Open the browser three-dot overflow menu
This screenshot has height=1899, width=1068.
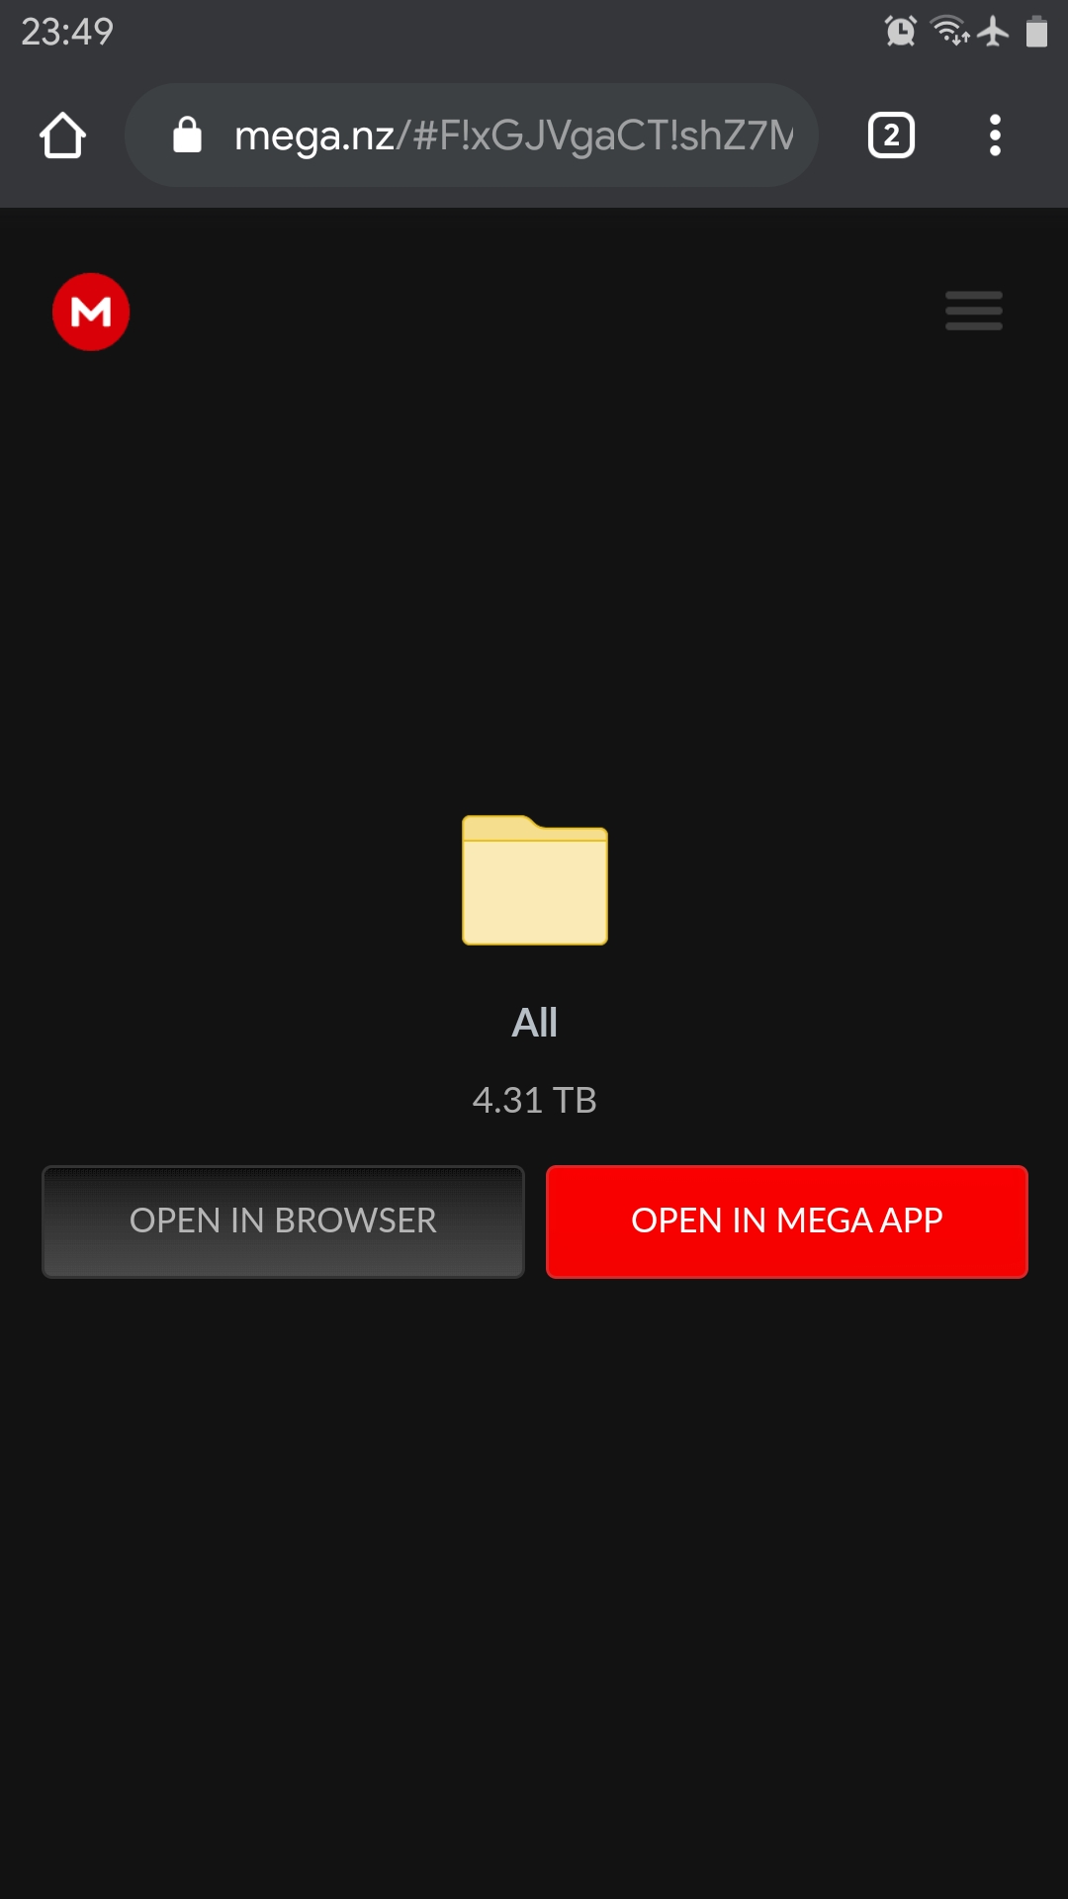click(x=995, y=136)
